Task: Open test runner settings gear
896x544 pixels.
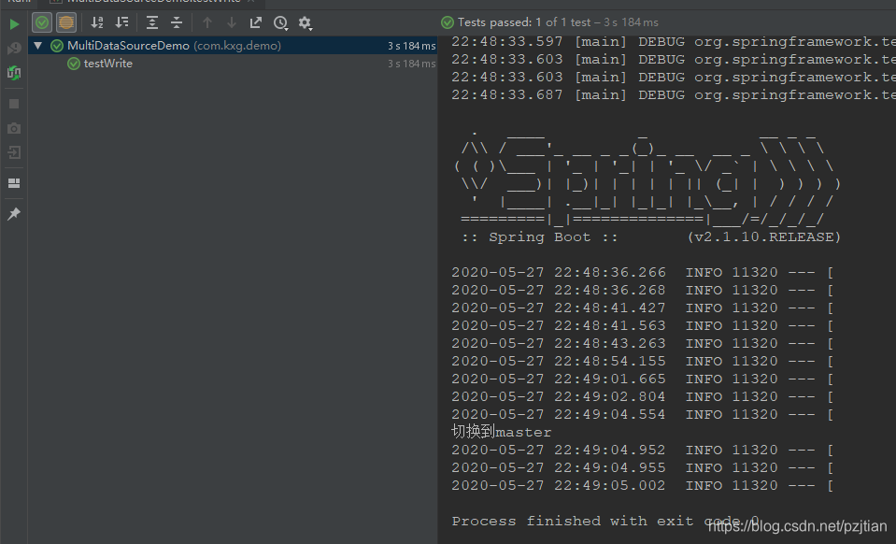Action: (x=306, y=22)
